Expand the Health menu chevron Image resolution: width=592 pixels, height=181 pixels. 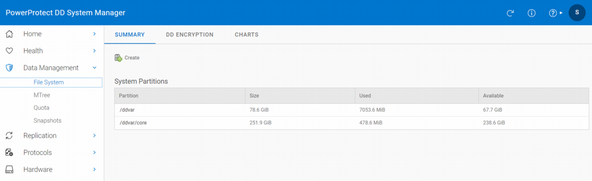click(94, 51)
